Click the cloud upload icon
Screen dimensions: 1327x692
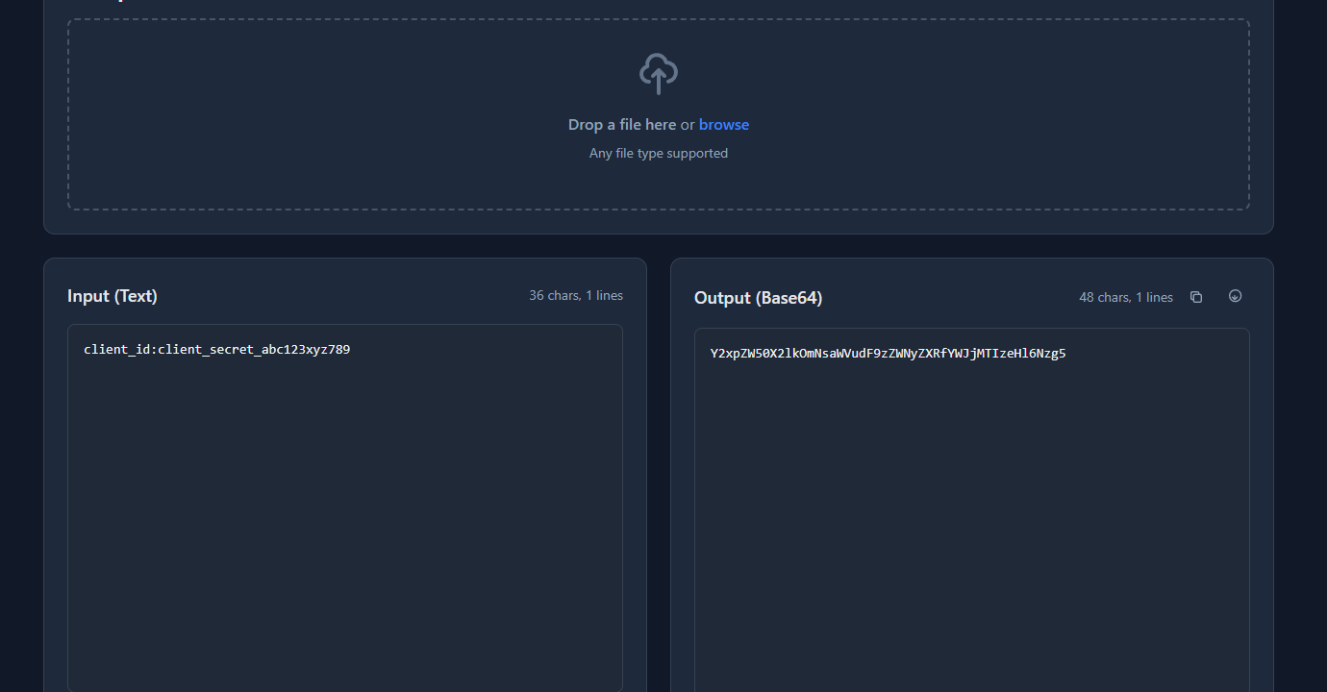point(659,74)
